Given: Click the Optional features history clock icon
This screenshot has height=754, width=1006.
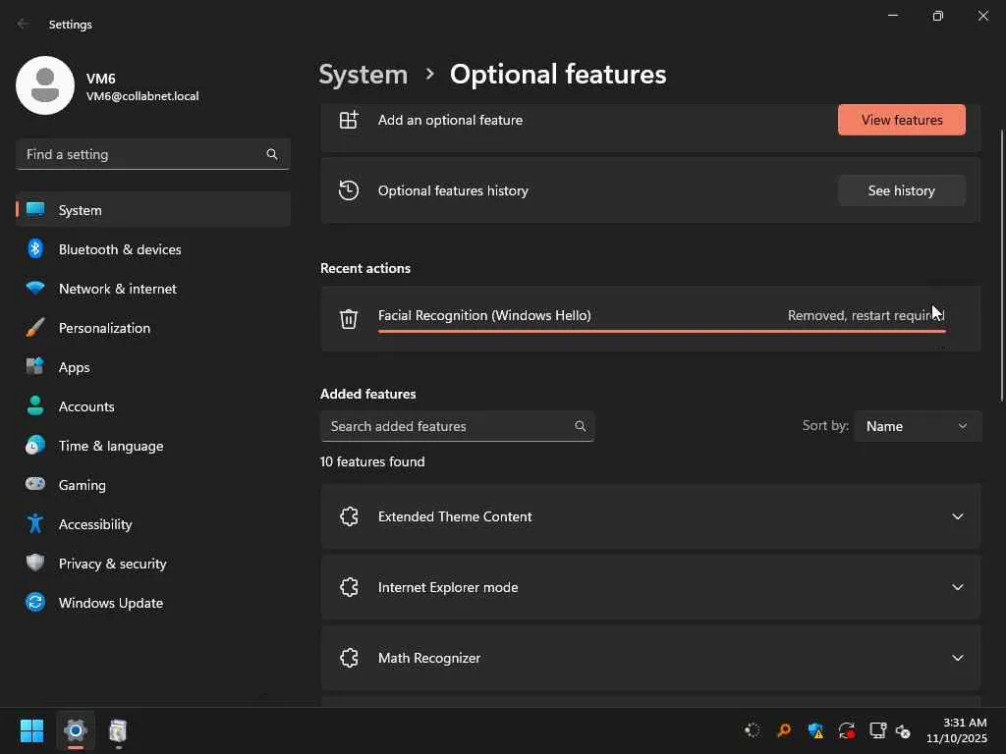Looking at the screenshot, I should (349, 190).
